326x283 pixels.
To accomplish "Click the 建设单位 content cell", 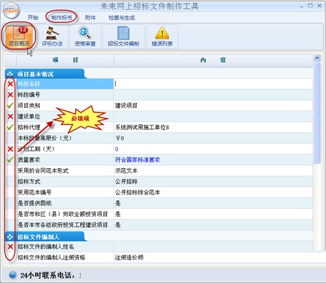I will (213, 116).
